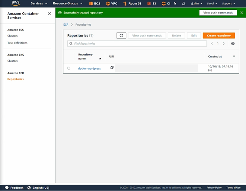Dismiss the success notification banner
The width and height of the screenshot is (246, 191).
(242, 13)
